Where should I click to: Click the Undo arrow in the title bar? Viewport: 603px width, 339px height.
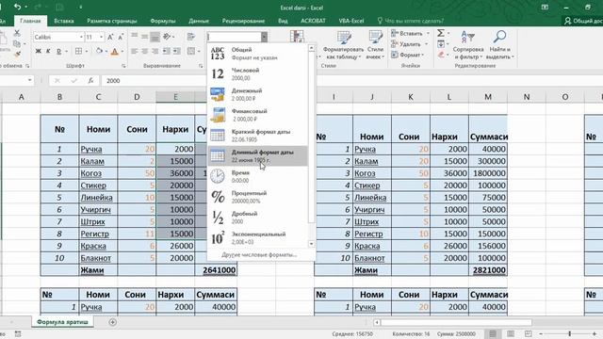17,7
